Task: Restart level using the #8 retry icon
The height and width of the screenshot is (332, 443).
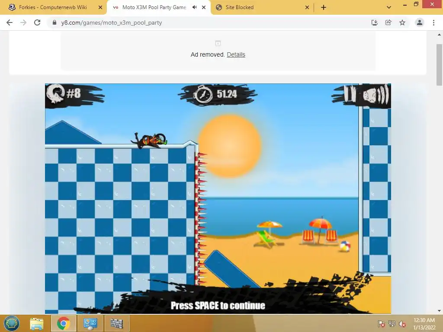Action: (x=56, y=94)
